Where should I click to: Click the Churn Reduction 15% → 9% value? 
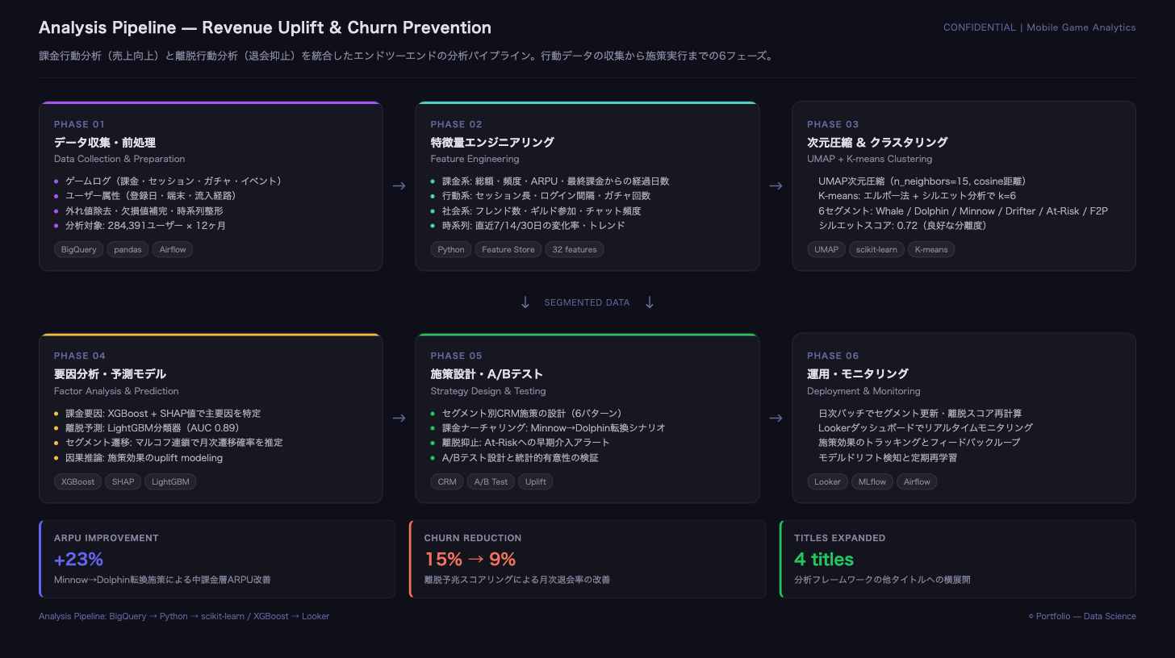[470, 560]
